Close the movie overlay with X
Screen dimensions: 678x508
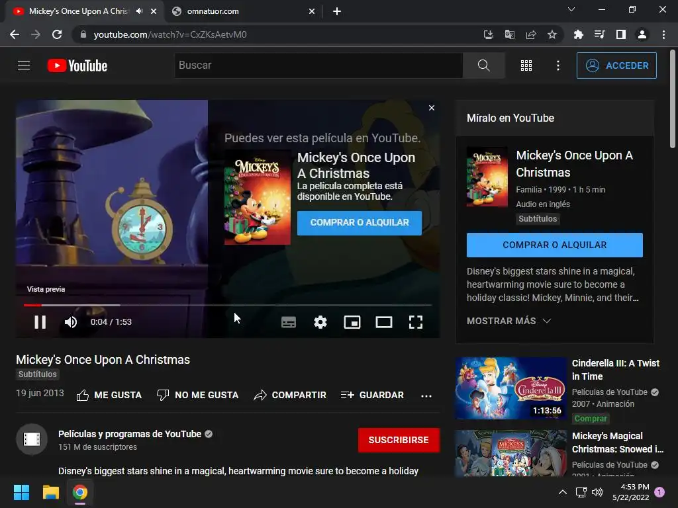pyautogui.click(x=432, y=108)
